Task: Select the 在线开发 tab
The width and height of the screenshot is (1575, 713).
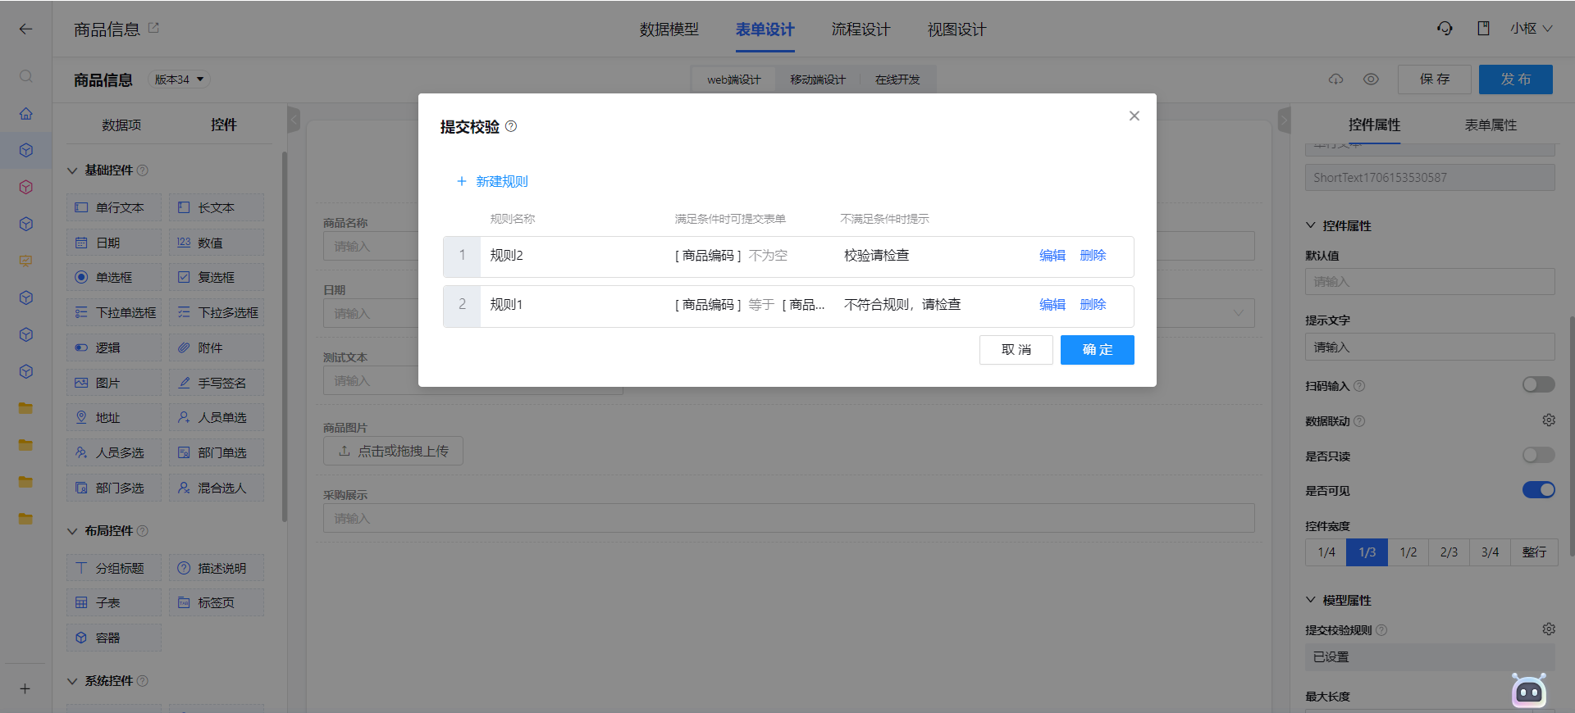Action: tap(897, 79)
